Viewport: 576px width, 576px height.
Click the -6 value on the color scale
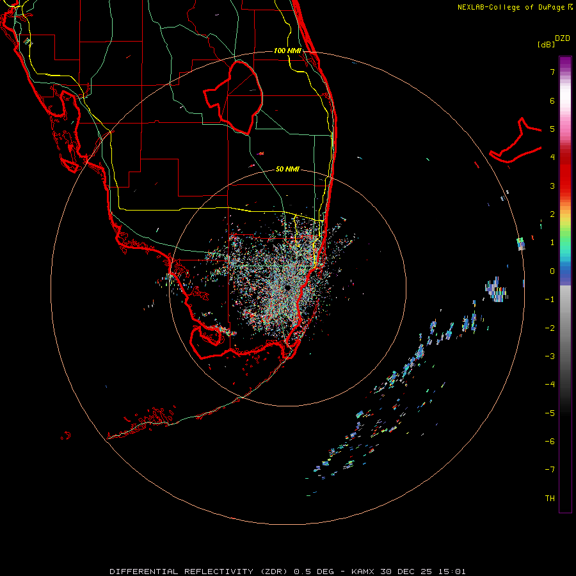550,442
